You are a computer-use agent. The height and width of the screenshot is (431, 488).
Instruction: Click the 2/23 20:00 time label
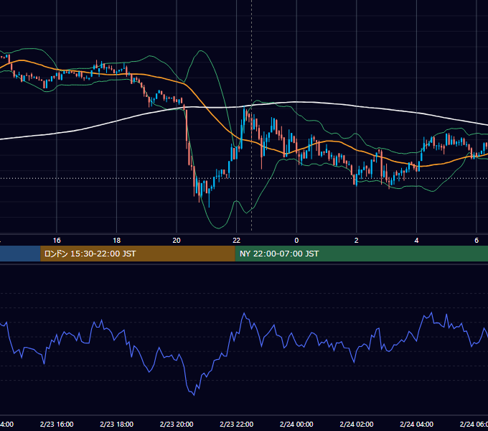point(177,424)
